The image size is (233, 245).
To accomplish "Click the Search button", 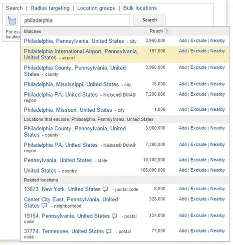I will [x=149, y=20].
